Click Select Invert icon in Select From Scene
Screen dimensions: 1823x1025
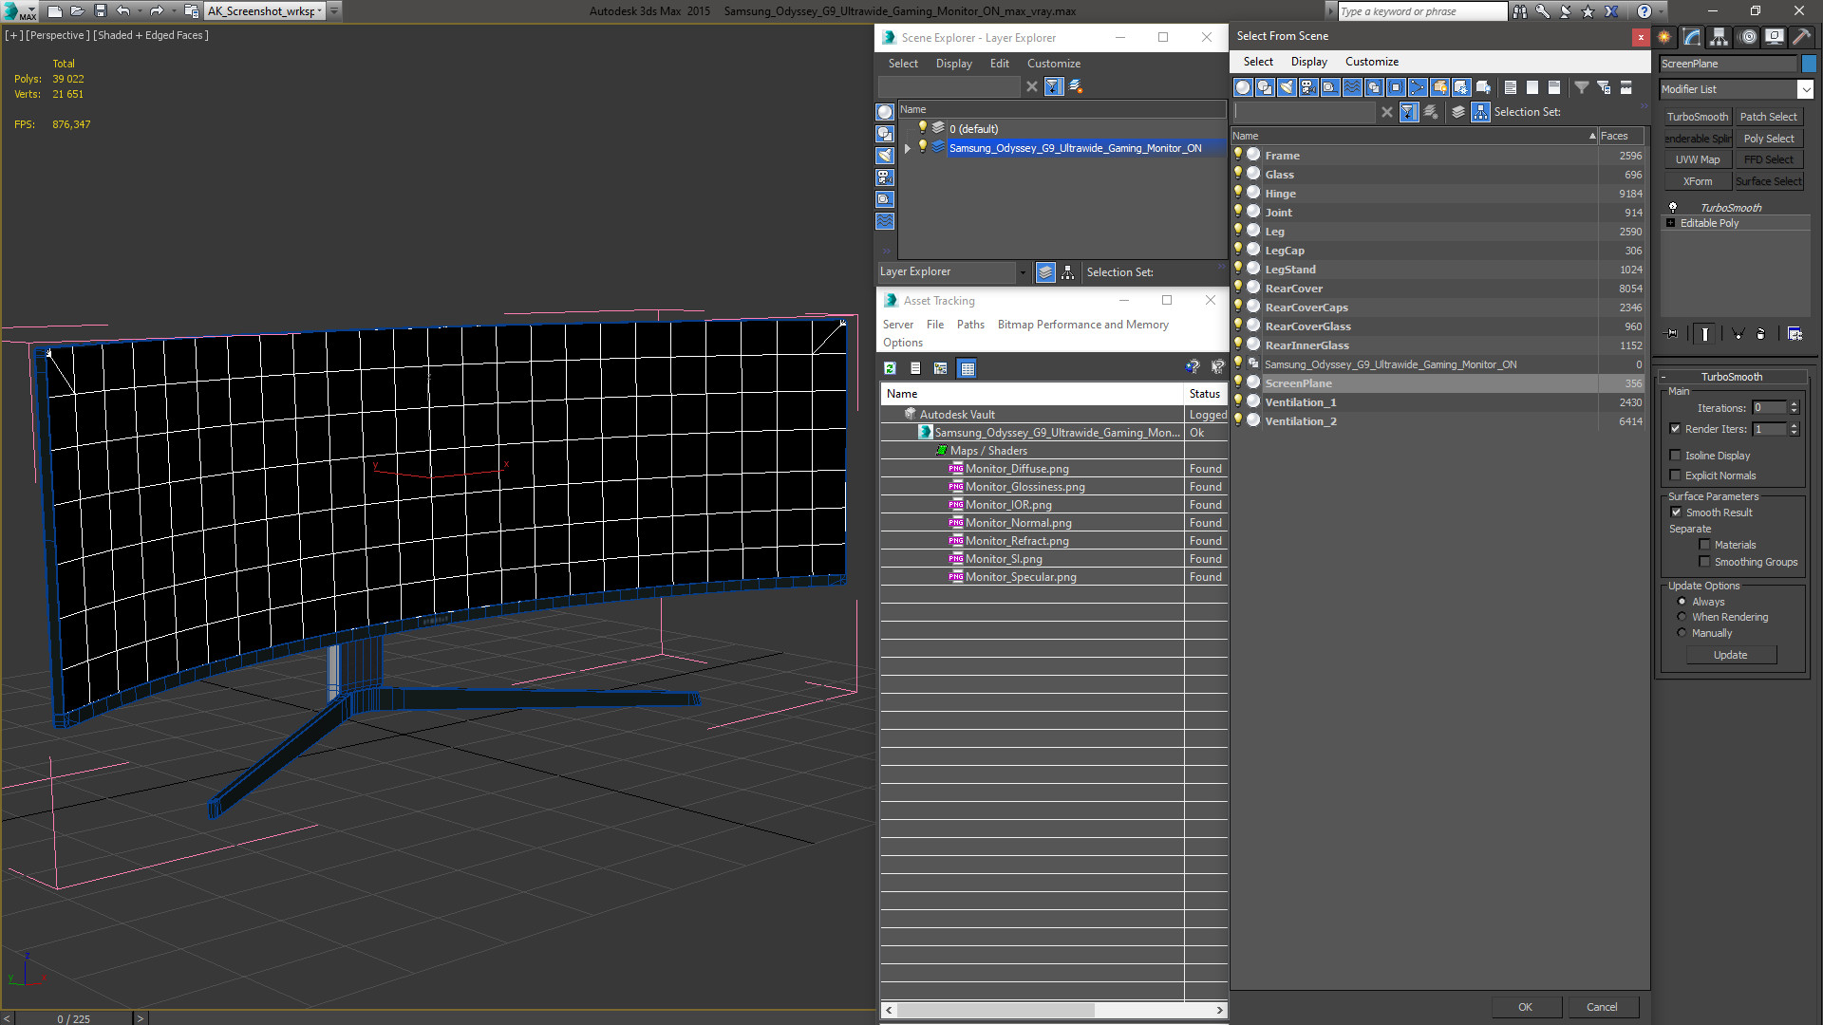coord(1554,87)
